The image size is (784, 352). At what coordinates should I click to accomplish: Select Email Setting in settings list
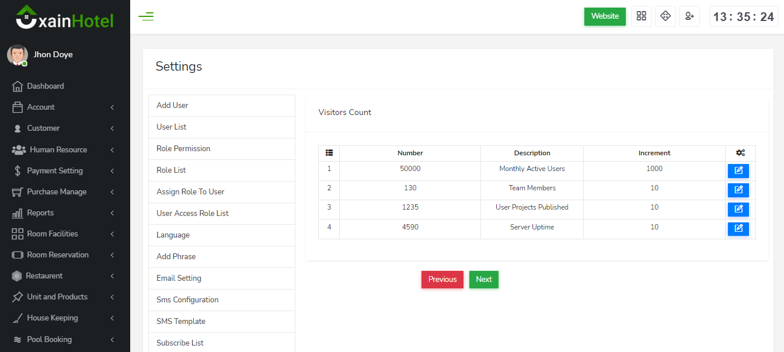click(179, 278)
